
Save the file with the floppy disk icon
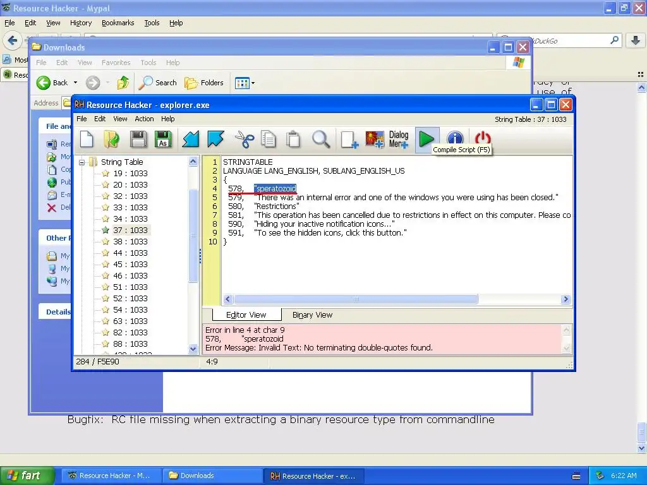click(138, 139)
